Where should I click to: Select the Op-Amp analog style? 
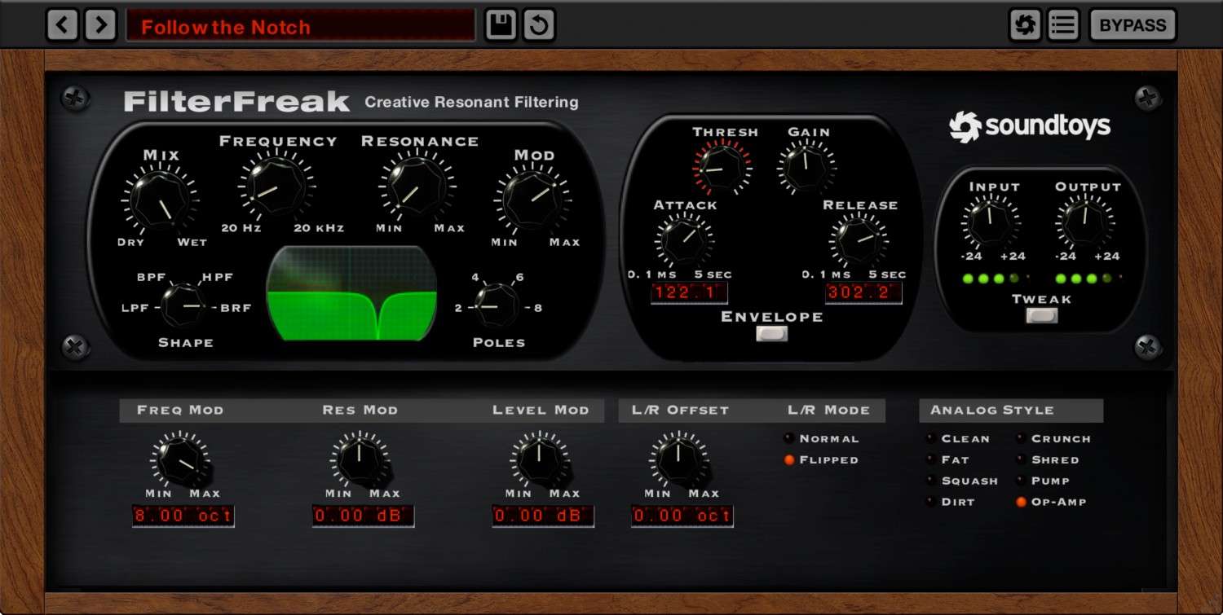pos(1022,502)
